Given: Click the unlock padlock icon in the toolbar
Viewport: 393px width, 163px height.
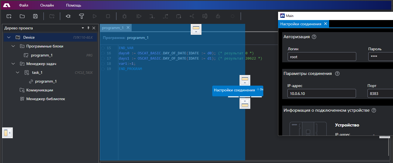Looking at the screenshot, I should point(218,16).
